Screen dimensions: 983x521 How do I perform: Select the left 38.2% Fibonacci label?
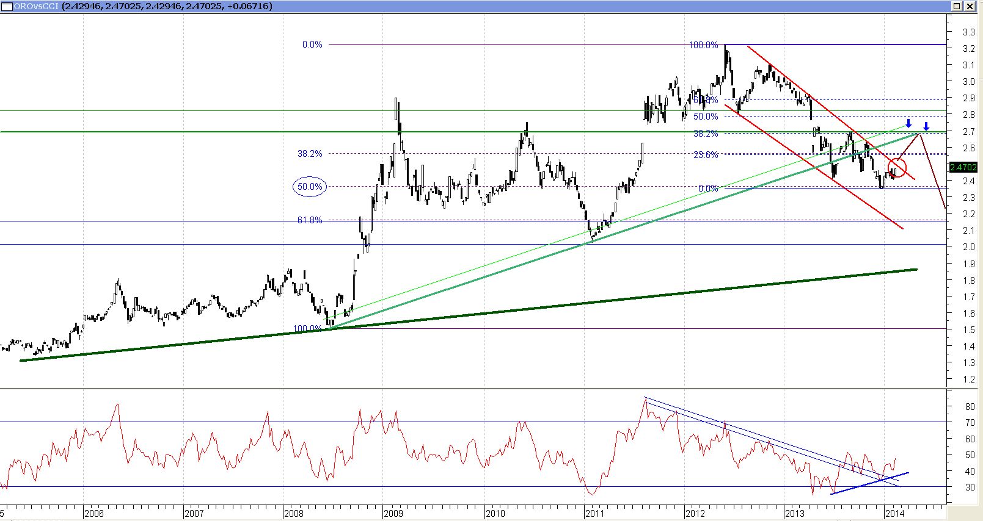tap(310, 154)
